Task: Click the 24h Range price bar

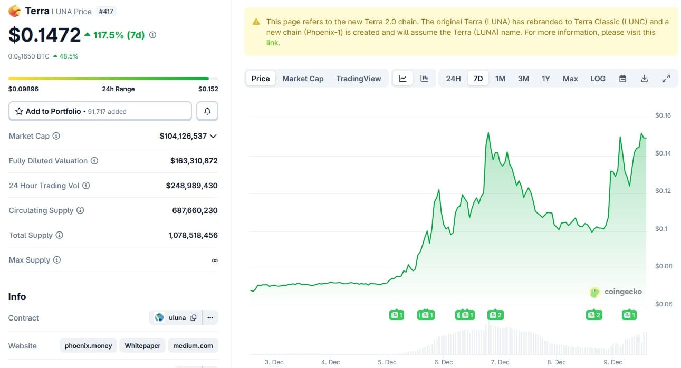Action: (109, 79)
